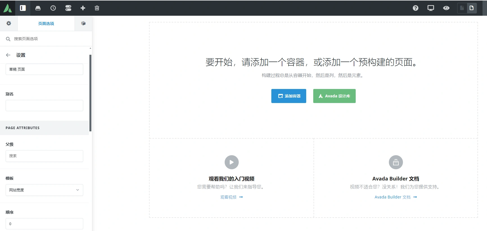The height and width of the screenshot is (231, 487).
Task: Click the 模板 label
Action: (10, 178)
